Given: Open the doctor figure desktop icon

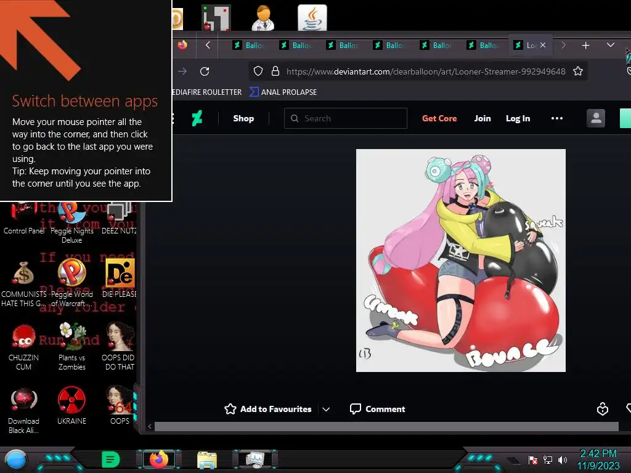Looking at the screenshot, I should (263, 18).
